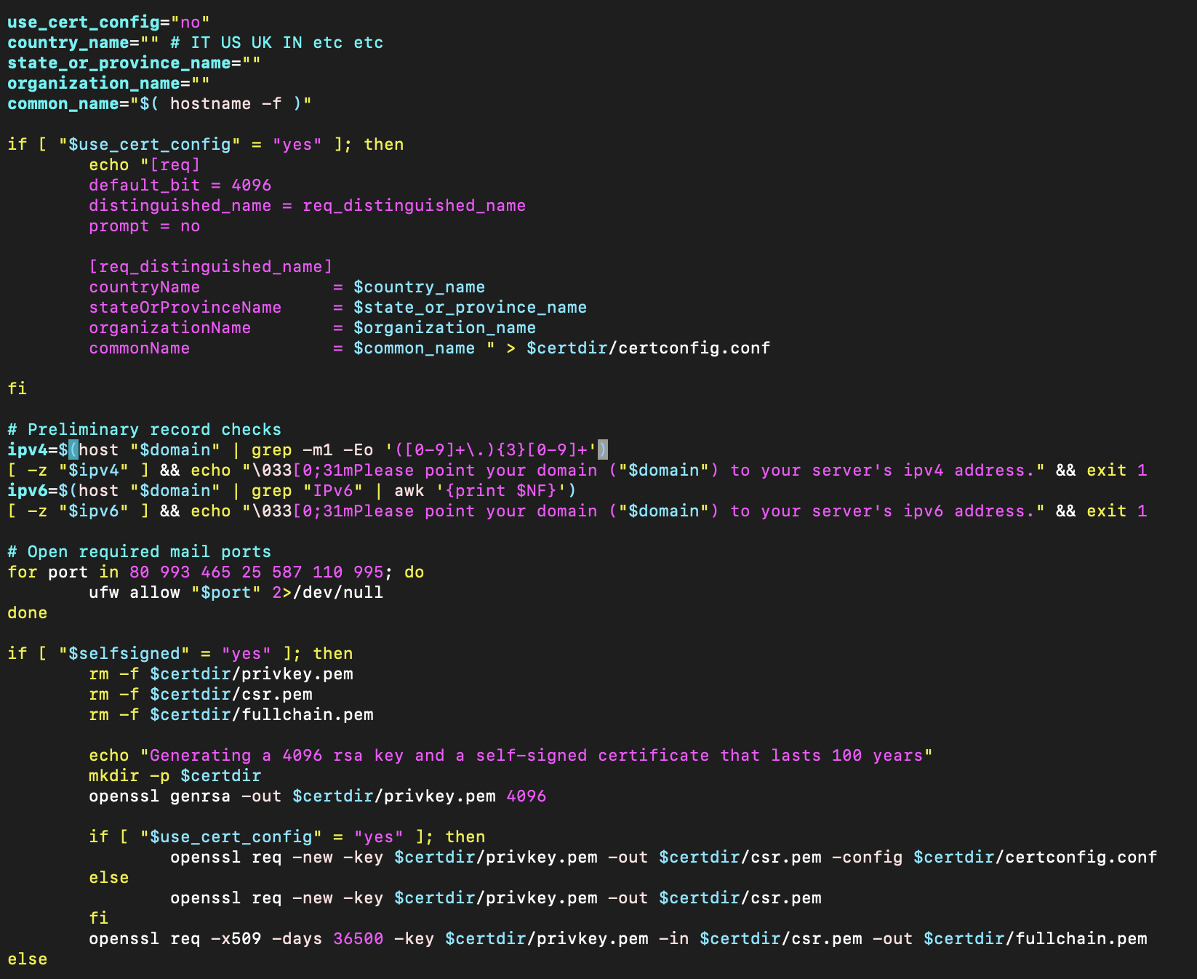Click the final "else" keyword at bottom
Image resolution: width=1197 pixels, height=979 pixels.
(28, 959)
